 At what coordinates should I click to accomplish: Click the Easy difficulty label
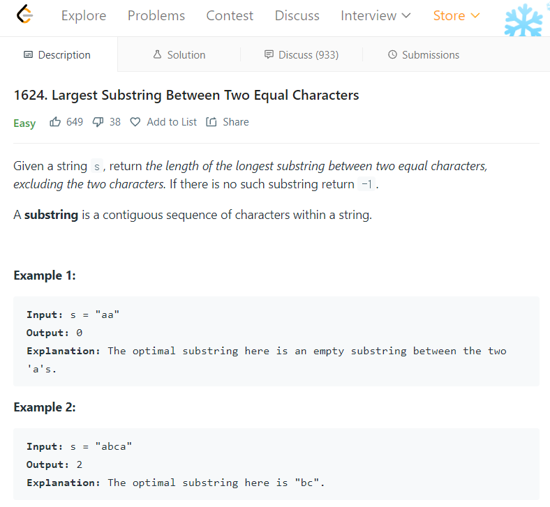coord(24,123)
